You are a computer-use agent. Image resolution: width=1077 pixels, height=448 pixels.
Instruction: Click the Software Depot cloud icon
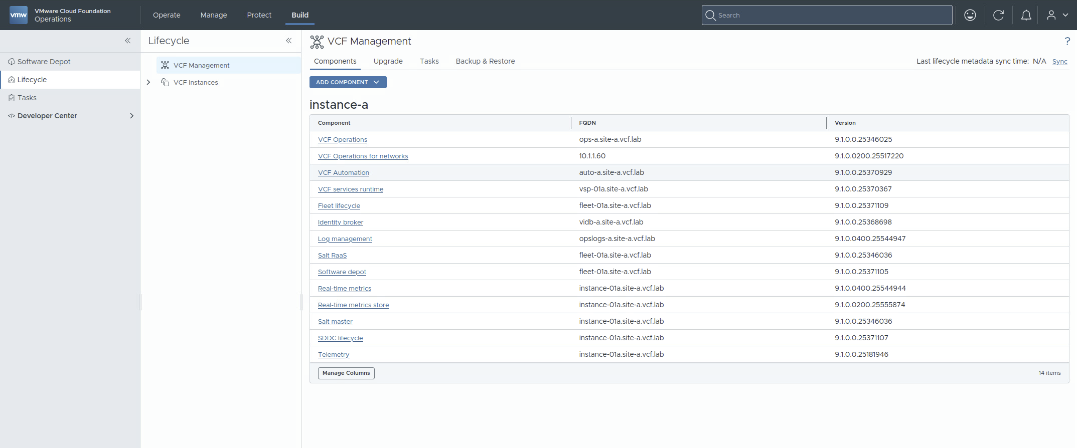pyautogui.click(x=12, y=62)
